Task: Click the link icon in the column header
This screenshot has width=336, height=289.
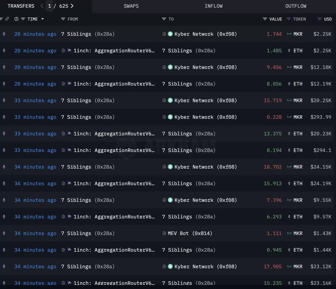Action: pyautogui.click(x=7, y=19)
